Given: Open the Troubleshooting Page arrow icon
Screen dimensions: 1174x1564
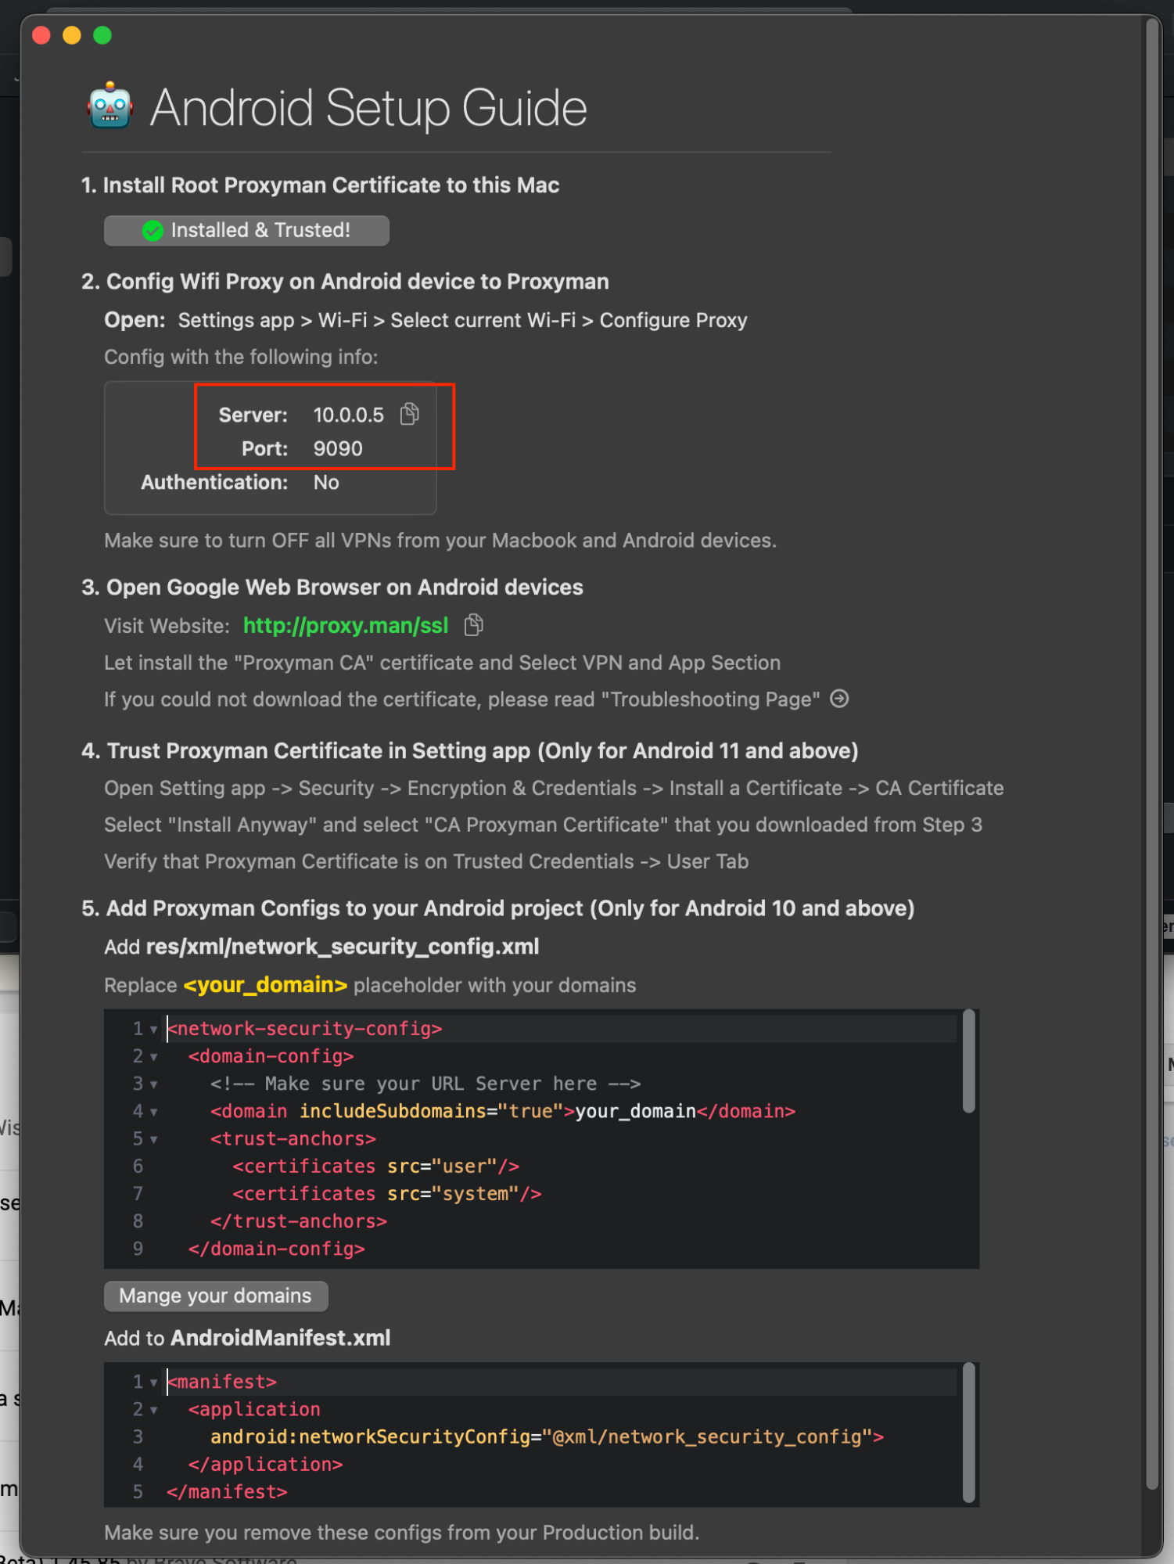Looking at the screenshot, I should click(x=840, y=699).
